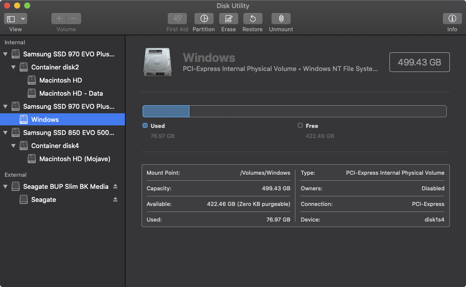
Task: Click the blue used space bar
Action: [x=166, y=111]
